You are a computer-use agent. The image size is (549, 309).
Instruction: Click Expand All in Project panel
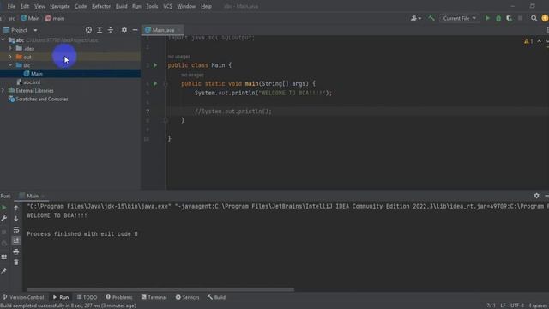pos(100,30)
